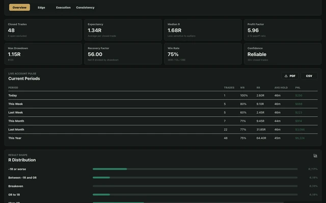Click the 0R to 1R distribution bar
The image size is (326, 203).
pos(195,194)
